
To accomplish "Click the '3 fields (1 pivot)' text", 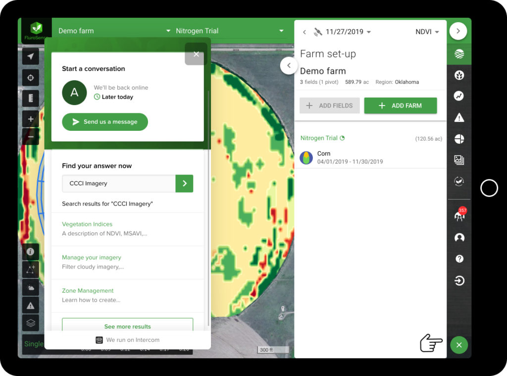I will pos(319,82).
